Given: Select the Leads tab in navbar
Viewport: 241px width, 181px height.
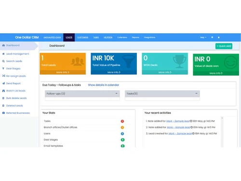Looking at the screenshot, I should [69, 37].
